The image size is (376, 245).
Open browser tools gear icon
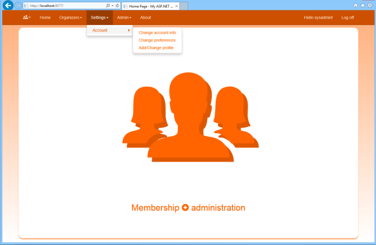pos(370,5)
